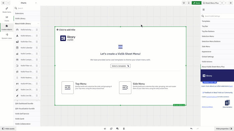Image resolution: width=234 pixels, height=131 pixels.
Task: Expand the Extensions section
Action: [x=27, y=13]
